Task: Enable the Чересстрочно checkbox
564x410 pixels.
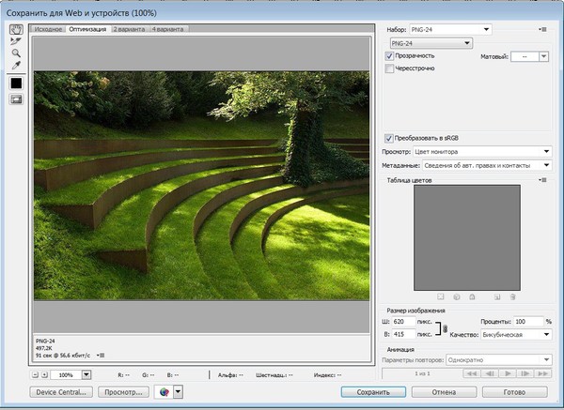Action: coord(390,69)
